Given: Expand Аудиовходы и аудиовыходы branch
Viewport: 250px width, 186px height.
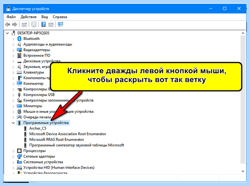Looking at the screenshot, I should click(x=13, y=45).
